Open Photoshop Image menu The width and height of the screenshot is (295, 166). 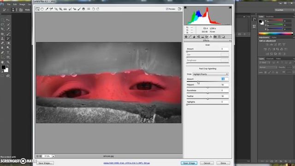[x=22, y=4]
